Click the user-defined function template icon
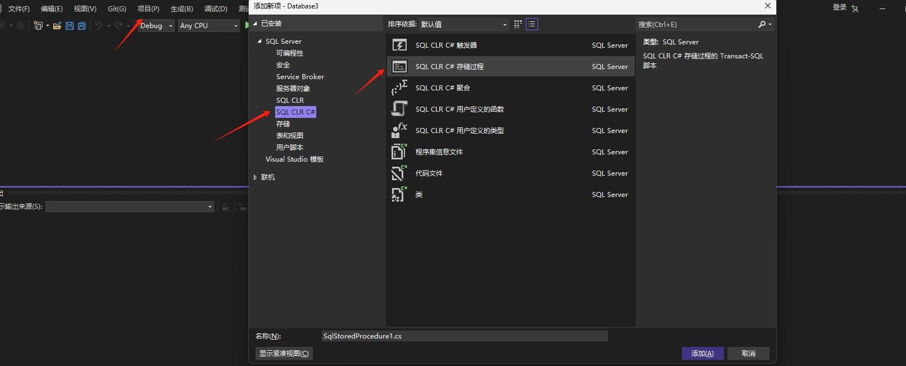The width and height of the screenshot is (906, 366). pyautogui.click(x=399, y=109)
